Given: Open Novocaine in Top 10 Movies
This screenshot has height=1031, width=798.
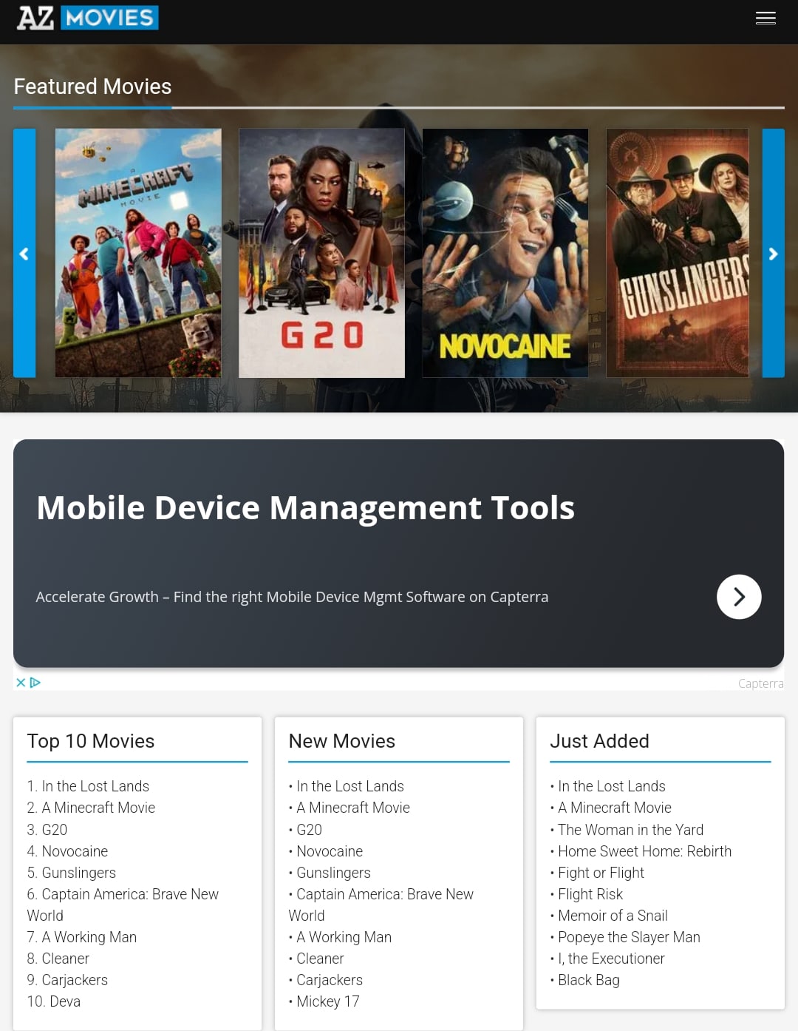Looking at the screenshot, I should [75, 851].
